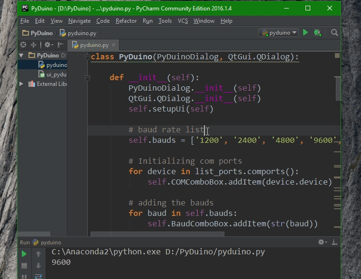Screen dimensions: 361x279
Task: Click the '# baud rate list' comment line
Action: pos(167,130)
